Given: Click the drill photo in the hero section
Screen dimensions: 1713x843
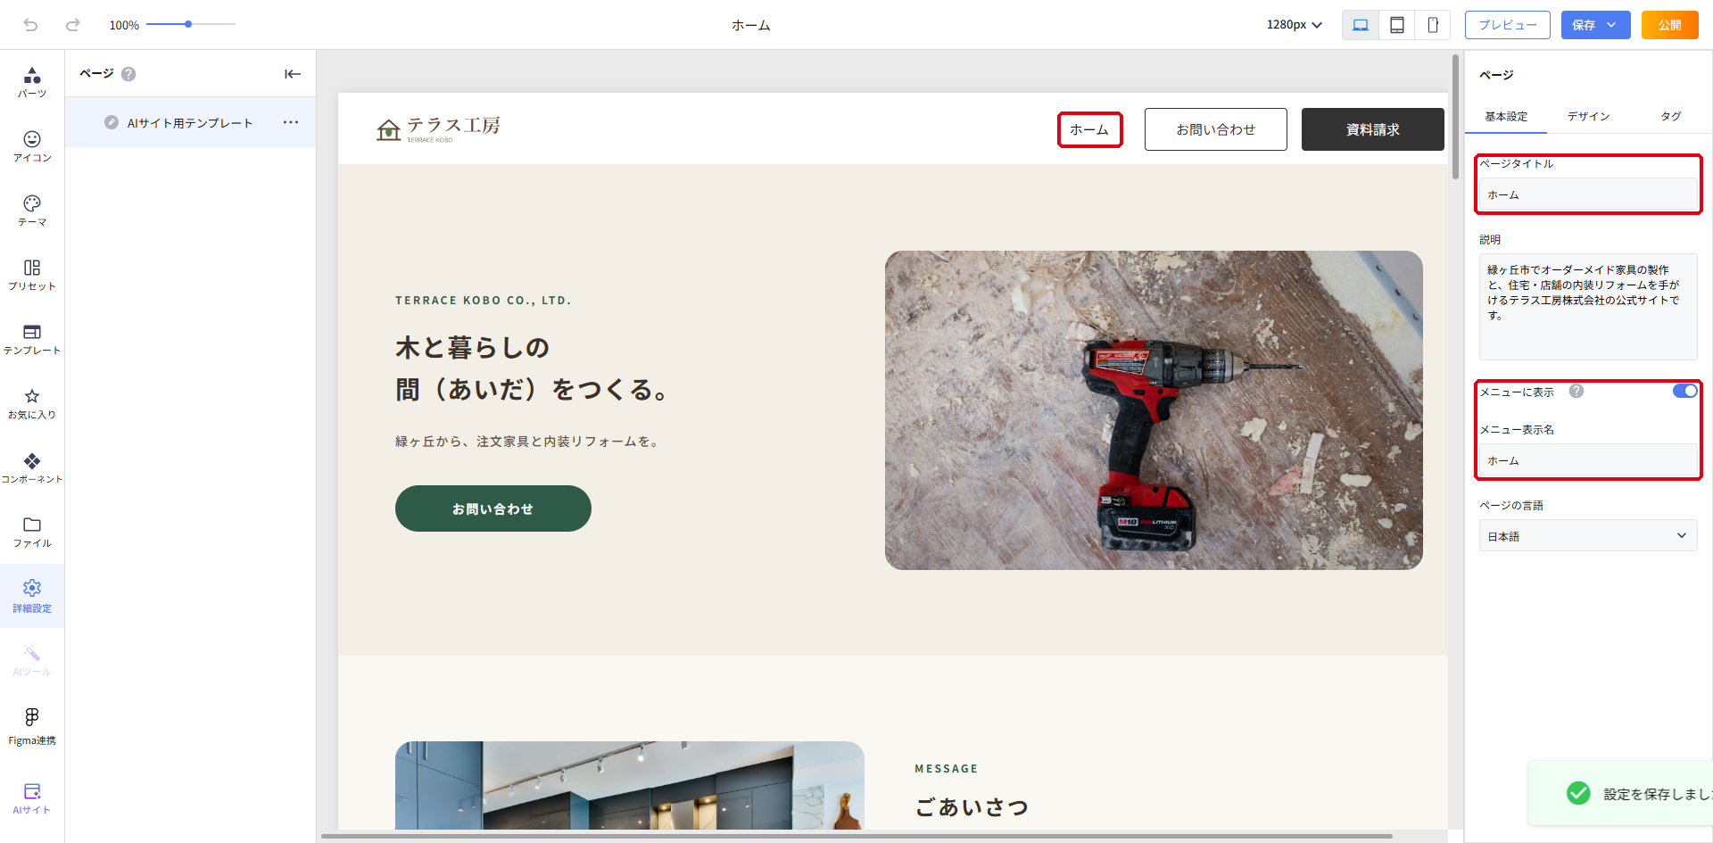Looking at the screenshot, I should click(x=1154, y=410).
